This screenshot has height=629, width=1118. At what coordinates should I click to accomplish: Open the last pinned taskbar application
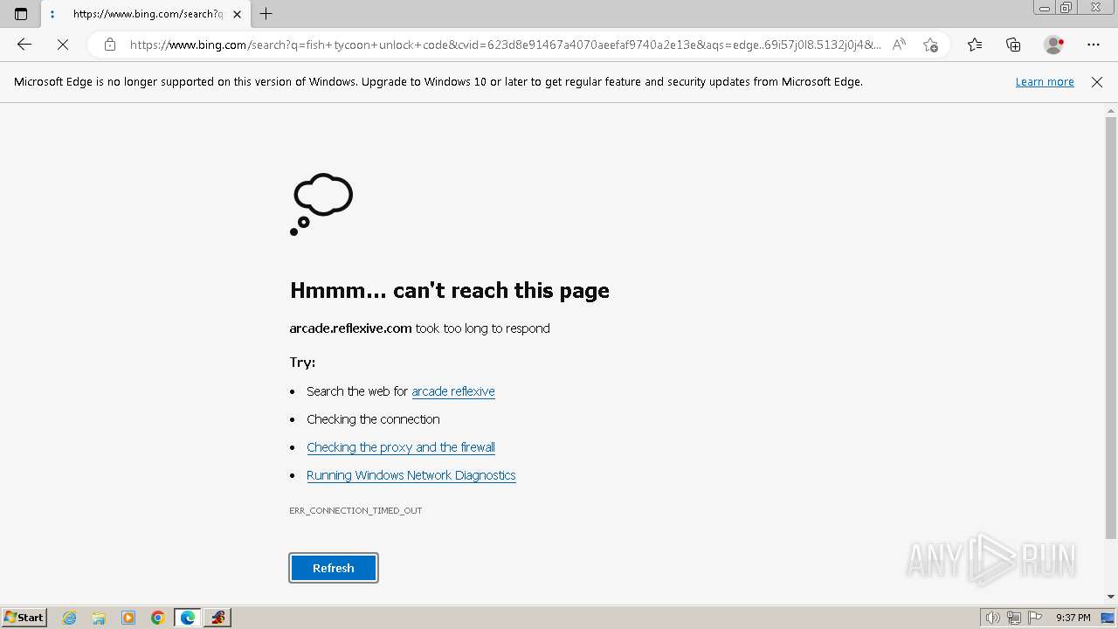[217, 618]
